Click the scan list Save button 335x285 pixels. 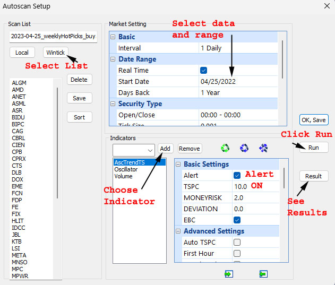pyautogui.click(x=79, y=98)
